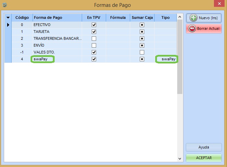Click the Tipo column header
The image size is (227, 167).
[166, 17]
